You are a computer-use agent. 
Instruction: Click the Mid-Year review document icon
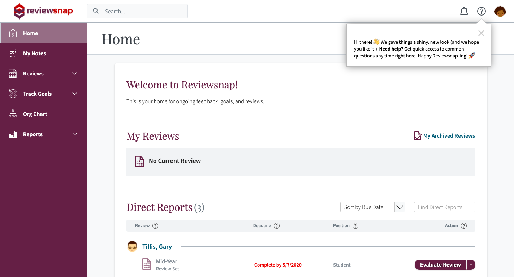pyautogui.click(x=146, y=264)
